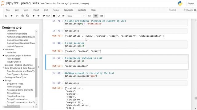This screenshot has height=110, width=197.
Task: Go to Comparison Operator in Contents
Action: 17,40
